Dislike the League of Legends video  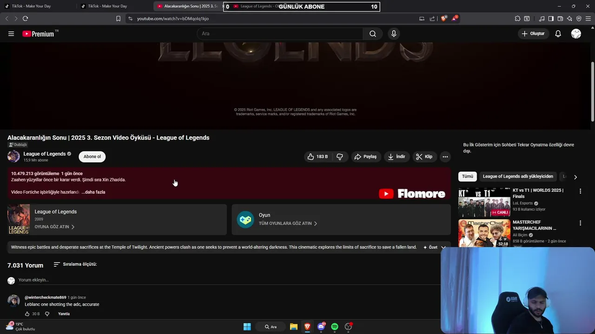click(x=340, y=157)
